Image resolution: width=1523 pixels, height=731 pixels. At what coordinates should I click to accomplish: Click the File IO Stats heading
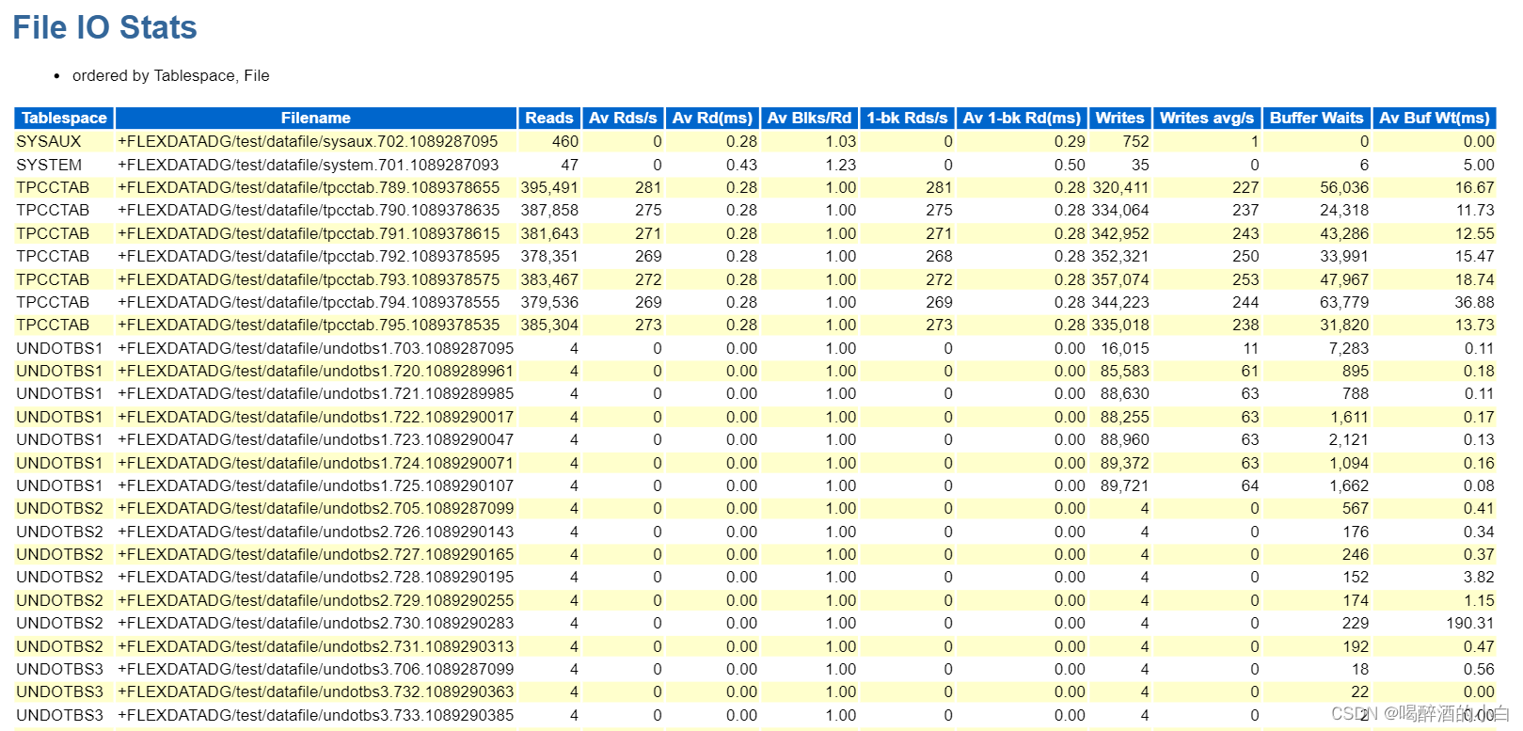[104, 27]
